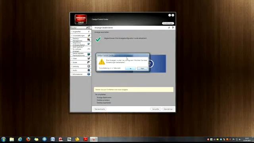Screen dimensions: 254x143
Task: Collapse the sidebar with the double-arrow button
Action: pos(90,28)
